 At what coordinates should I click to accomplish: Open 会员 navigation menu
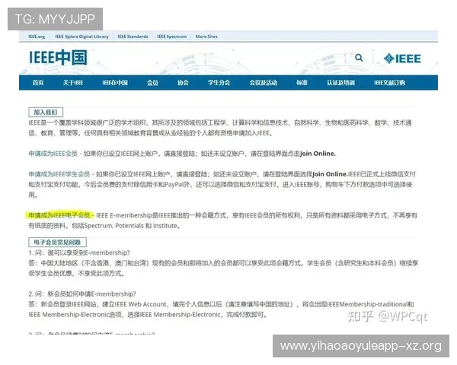tap(152, 83)
